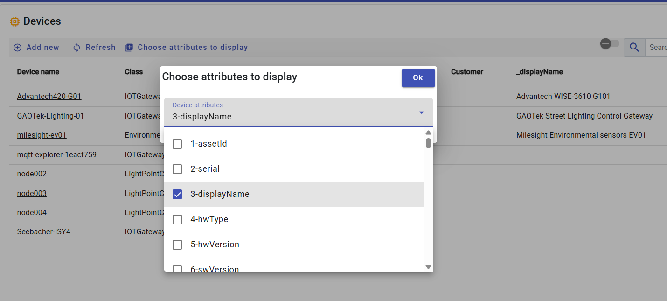Click the Refresh circular arrows icon
The width and height of the screenshot is (667, 301).
(x=77, y=48)
